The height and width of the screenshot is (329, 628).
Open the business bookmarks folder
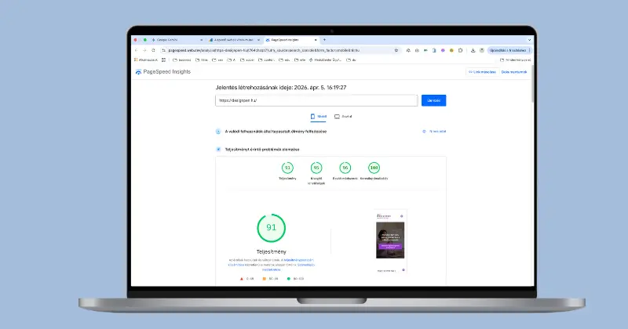pos(182,60)
